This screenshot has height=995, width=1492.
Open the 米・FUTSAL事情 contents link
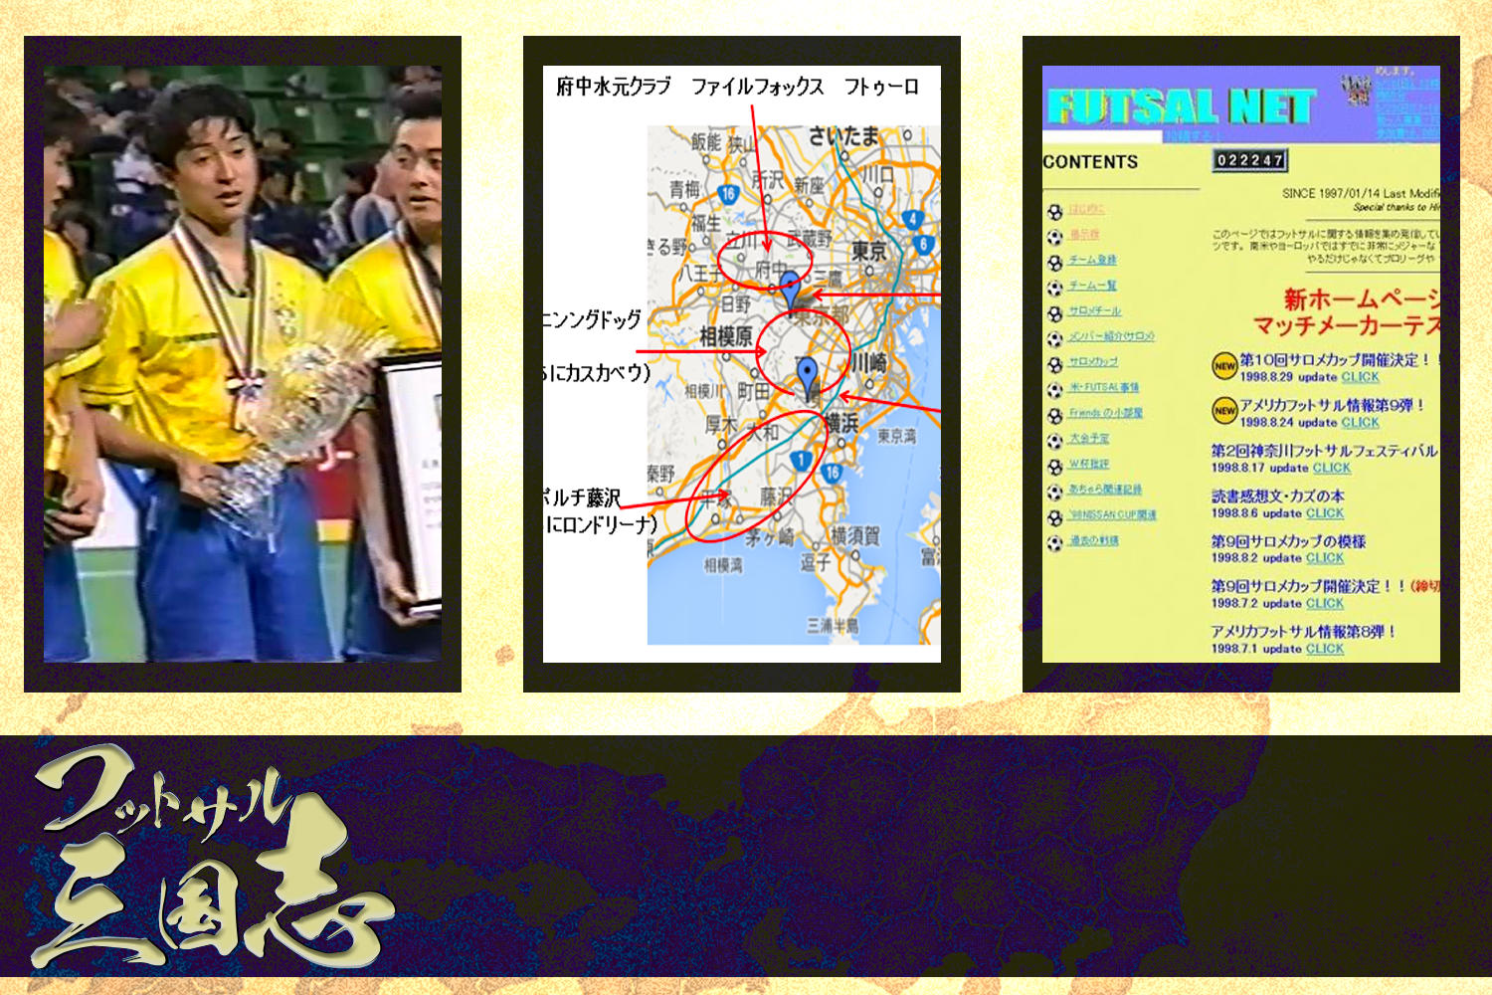point(1104,387)
